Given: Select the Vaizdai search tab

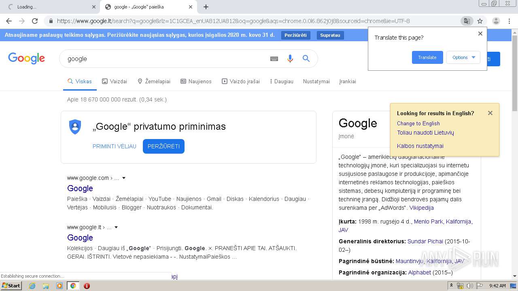Looking at the screenshot, I should tap(115, 81).
